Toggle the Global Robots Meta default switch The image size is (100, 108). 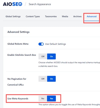41,44
